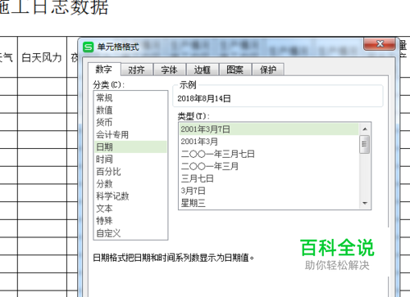The height and width of the screenshot is (297, 410).
Task: Switch to the 数字 tab
Action: (104, 70)
